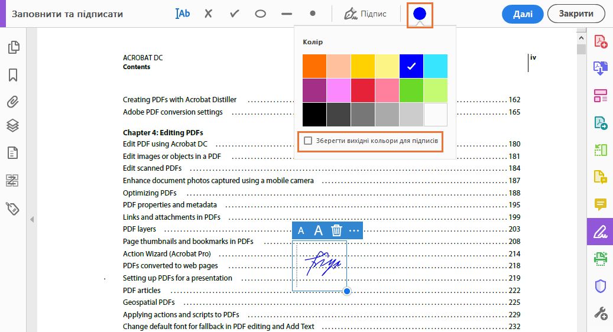Open the green Compare Files tool
The height and width of the screenshot is (332, 613).
click(601, 149)
